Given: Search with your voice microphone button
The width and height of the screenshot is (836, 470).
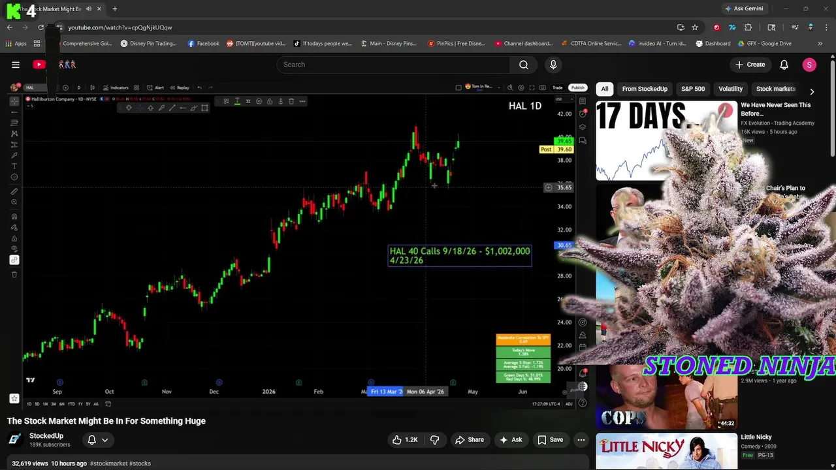Looking at the screenshot, I should pos(553,65).
